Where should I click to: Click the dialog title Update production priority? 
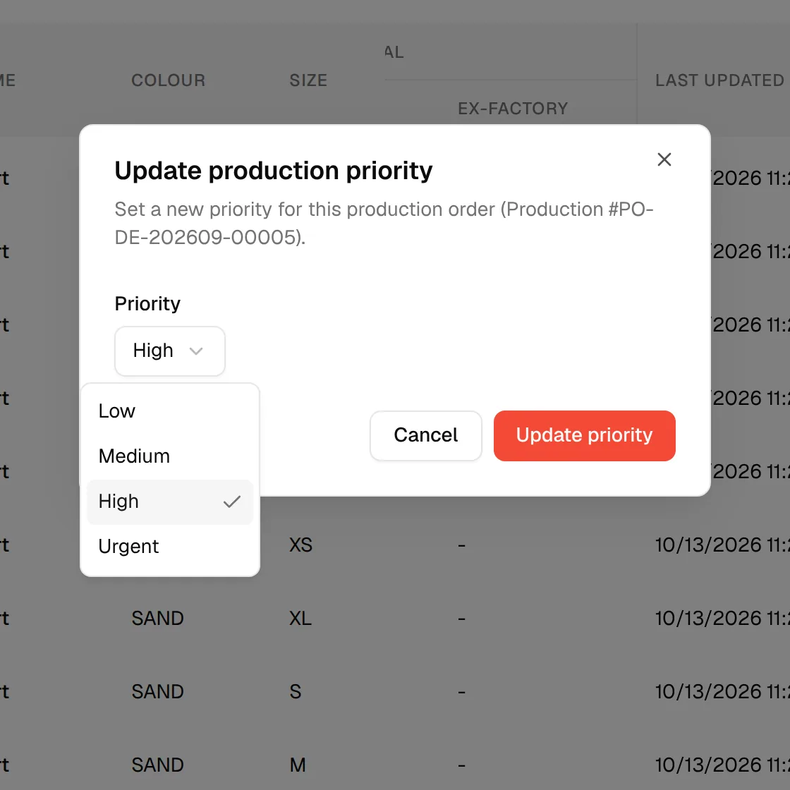(x=274, y=171)
